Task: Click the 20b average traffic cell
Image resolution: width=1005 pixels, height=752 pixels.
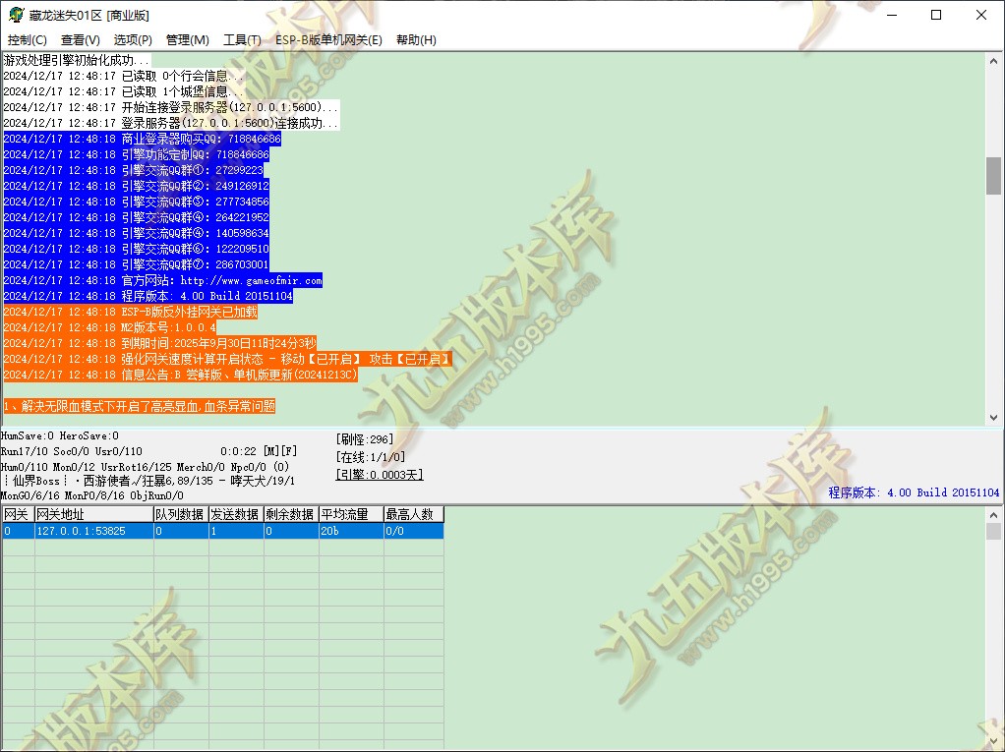Action: click(351, 531)
